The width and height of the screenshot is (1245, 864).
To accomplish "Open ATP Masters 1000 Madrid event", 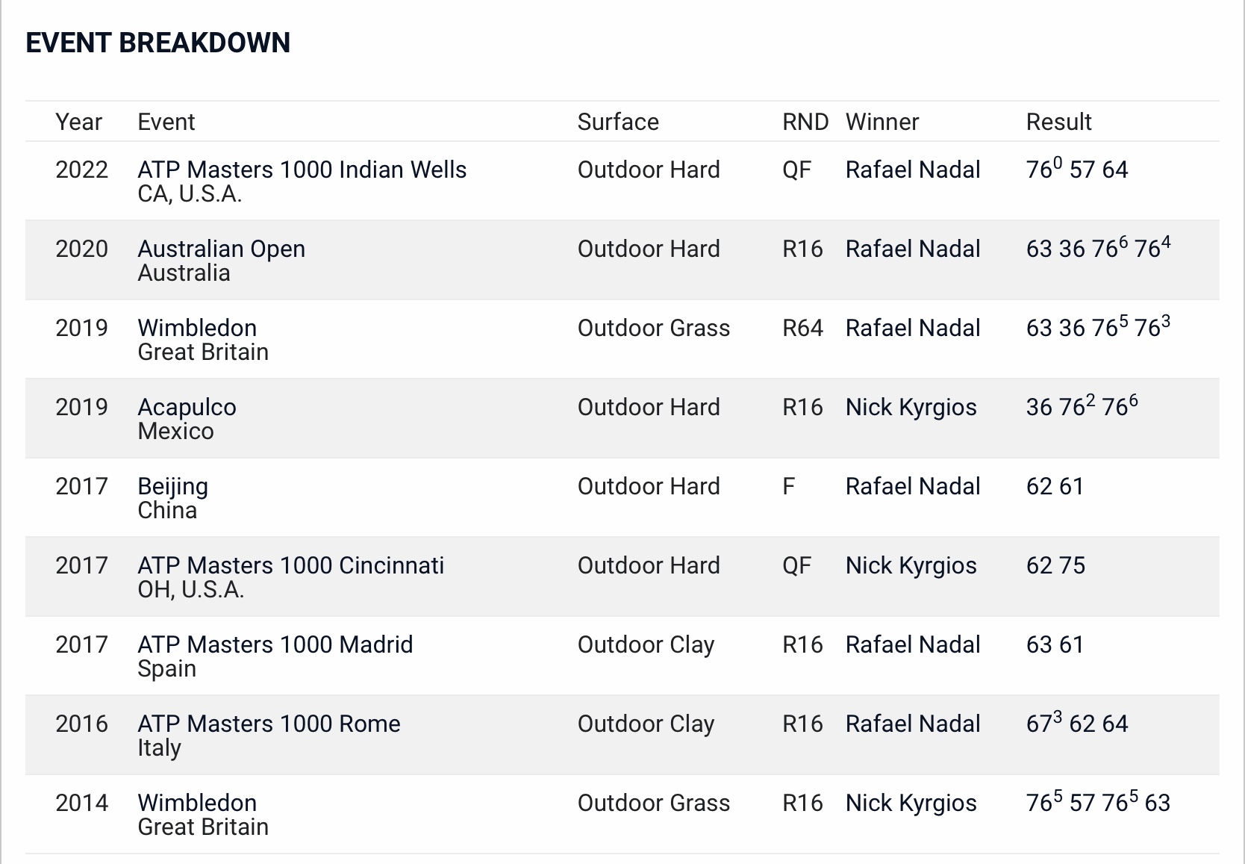I will click(275, 644).
